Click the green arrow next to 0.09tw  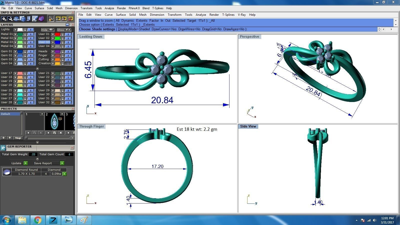pyautogui.click(x=64, y=174)
